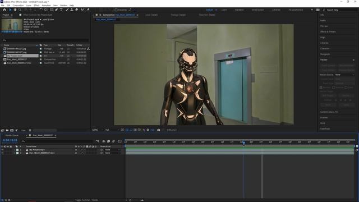
Task: Open parent dropdown for My Project.mp4 layer
Action: [x=112, y=150]
